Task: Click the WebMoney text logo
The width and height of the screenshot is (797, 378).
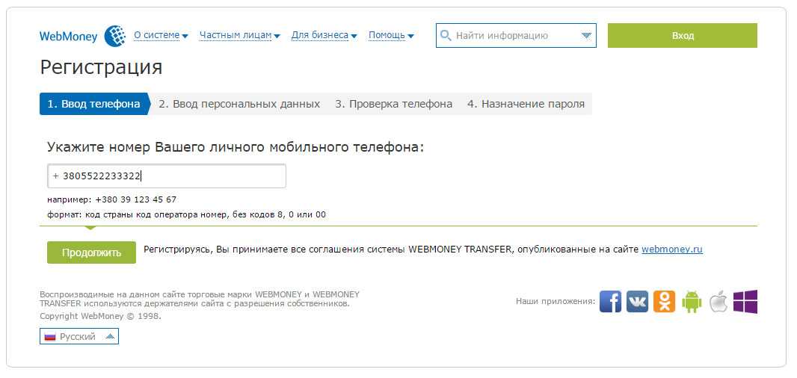Action: tap(68, 37)
